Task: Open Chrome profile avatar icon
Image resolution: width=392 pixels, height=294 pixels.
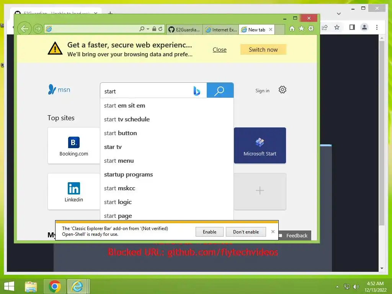Action: [x=364, y=27]
